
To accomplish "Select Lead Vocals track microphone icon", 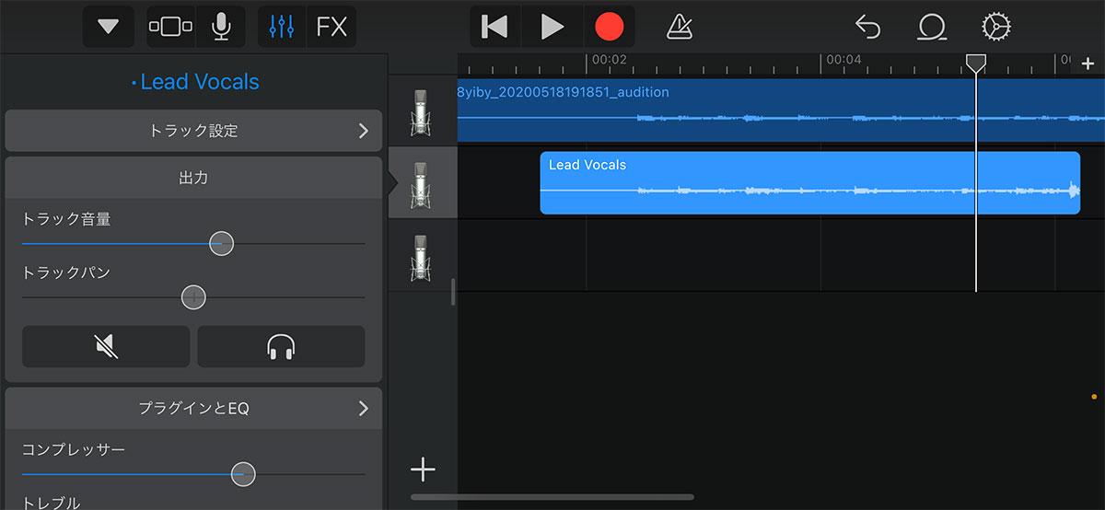I will (x=421, y=184).
